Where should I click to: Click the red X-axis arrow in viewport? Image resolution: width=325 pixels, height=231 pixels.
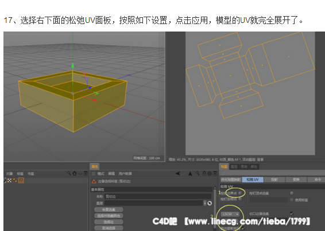pyautogui.click(x=95, y=100)
